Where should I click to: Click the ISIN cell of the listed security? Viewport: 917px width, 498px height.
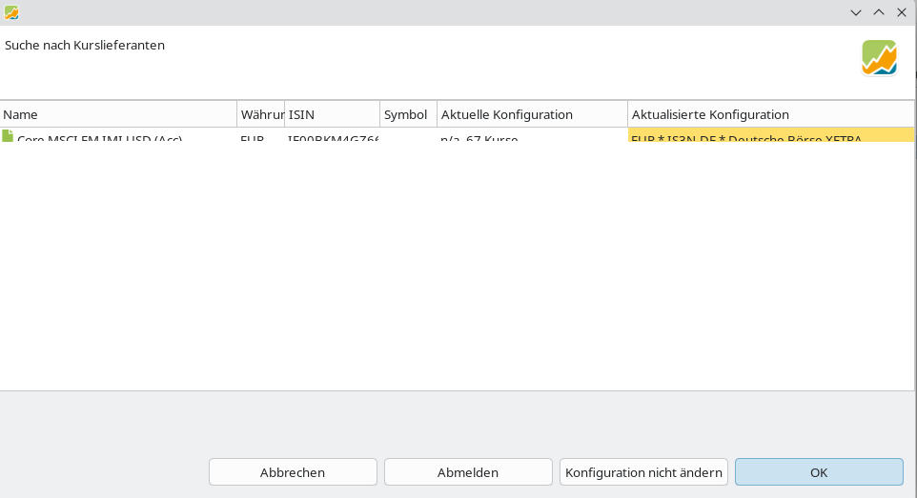click(x=333, y=137)
